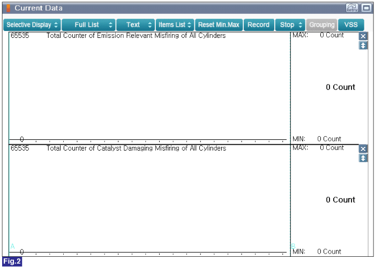375x268 pixels.
Task: Open the VSS button
Action: pos(351,25)
